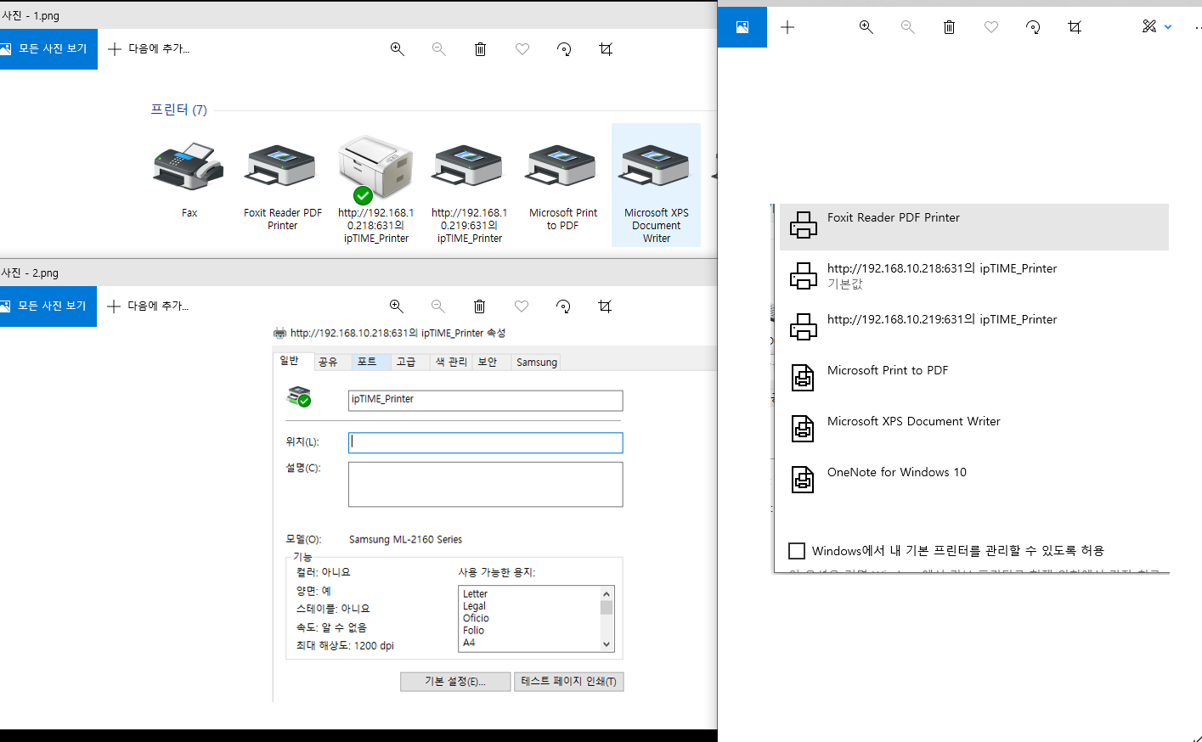
Task: Click the down arrow of the paper list scrollbar
Action: 607,644
